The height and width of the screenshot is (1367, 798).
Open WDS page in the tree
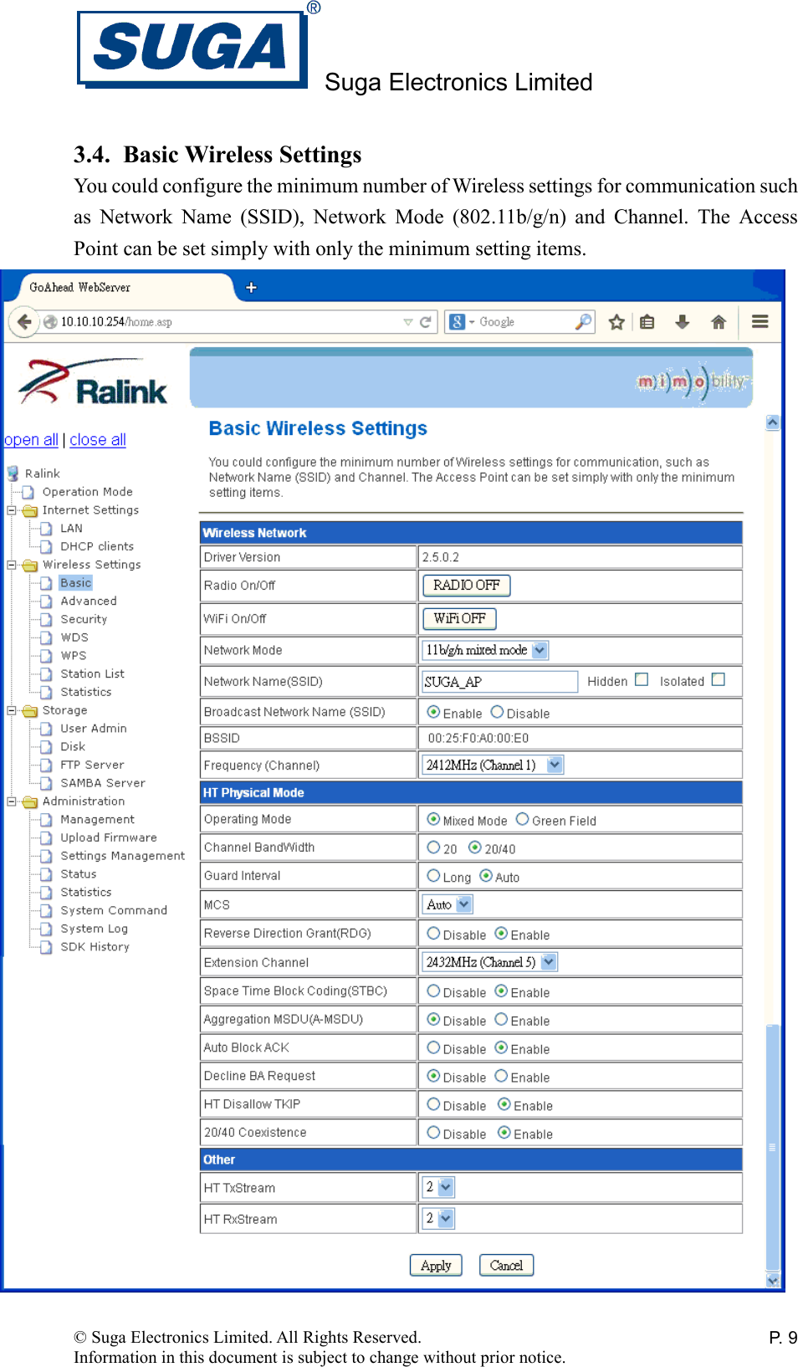[x=74, y=638]
